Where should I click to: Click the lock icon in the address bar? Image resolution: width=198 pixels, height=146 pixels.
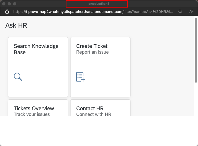[x=7, y=12]
